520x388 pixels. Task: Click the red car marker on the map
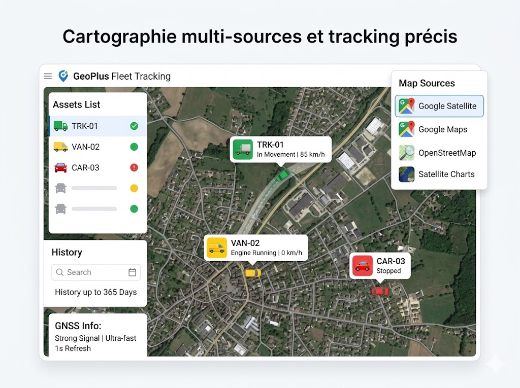(x=380, y=291)
